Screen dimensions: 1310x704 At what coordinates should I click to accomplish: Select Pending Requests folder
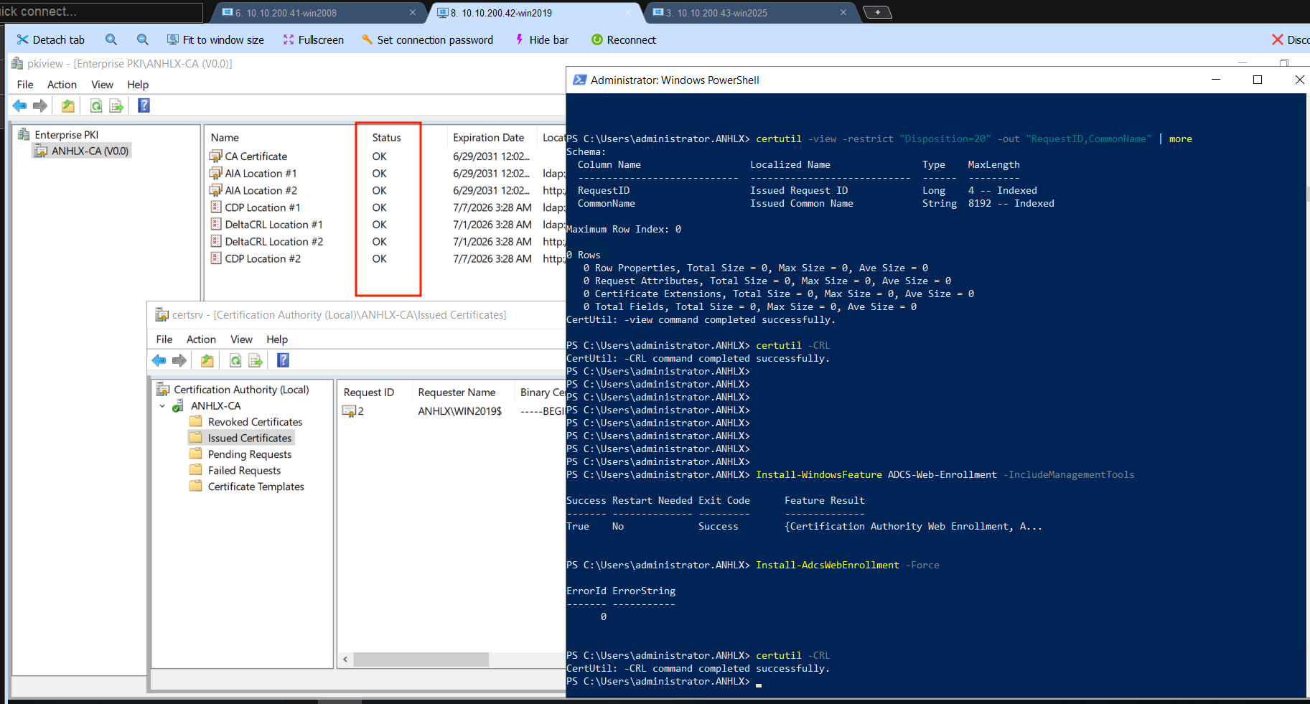click(249, 454)
